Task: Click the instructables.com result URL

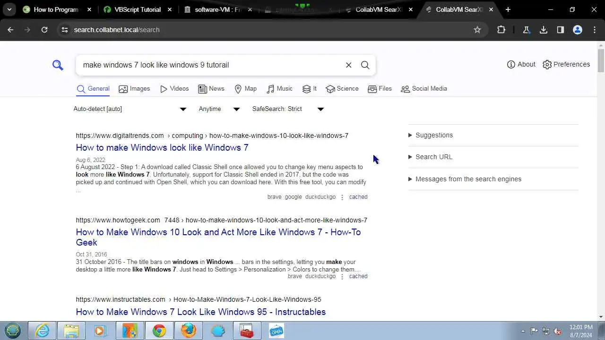Action: [x=199, y=299]
